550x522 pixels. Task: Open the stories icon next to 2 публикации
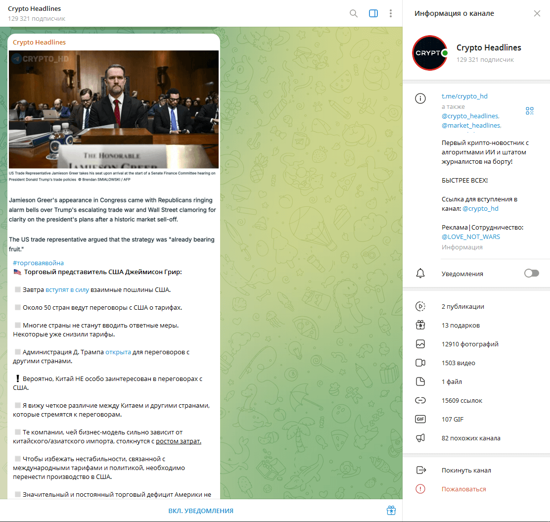420,306
